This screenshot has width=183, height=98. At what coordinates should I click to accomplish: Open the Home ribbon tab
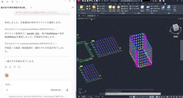(79, 4)
